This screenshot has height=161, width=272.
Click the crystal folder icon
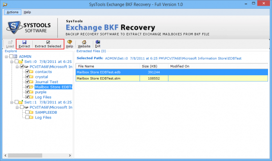tap(32, 77)
